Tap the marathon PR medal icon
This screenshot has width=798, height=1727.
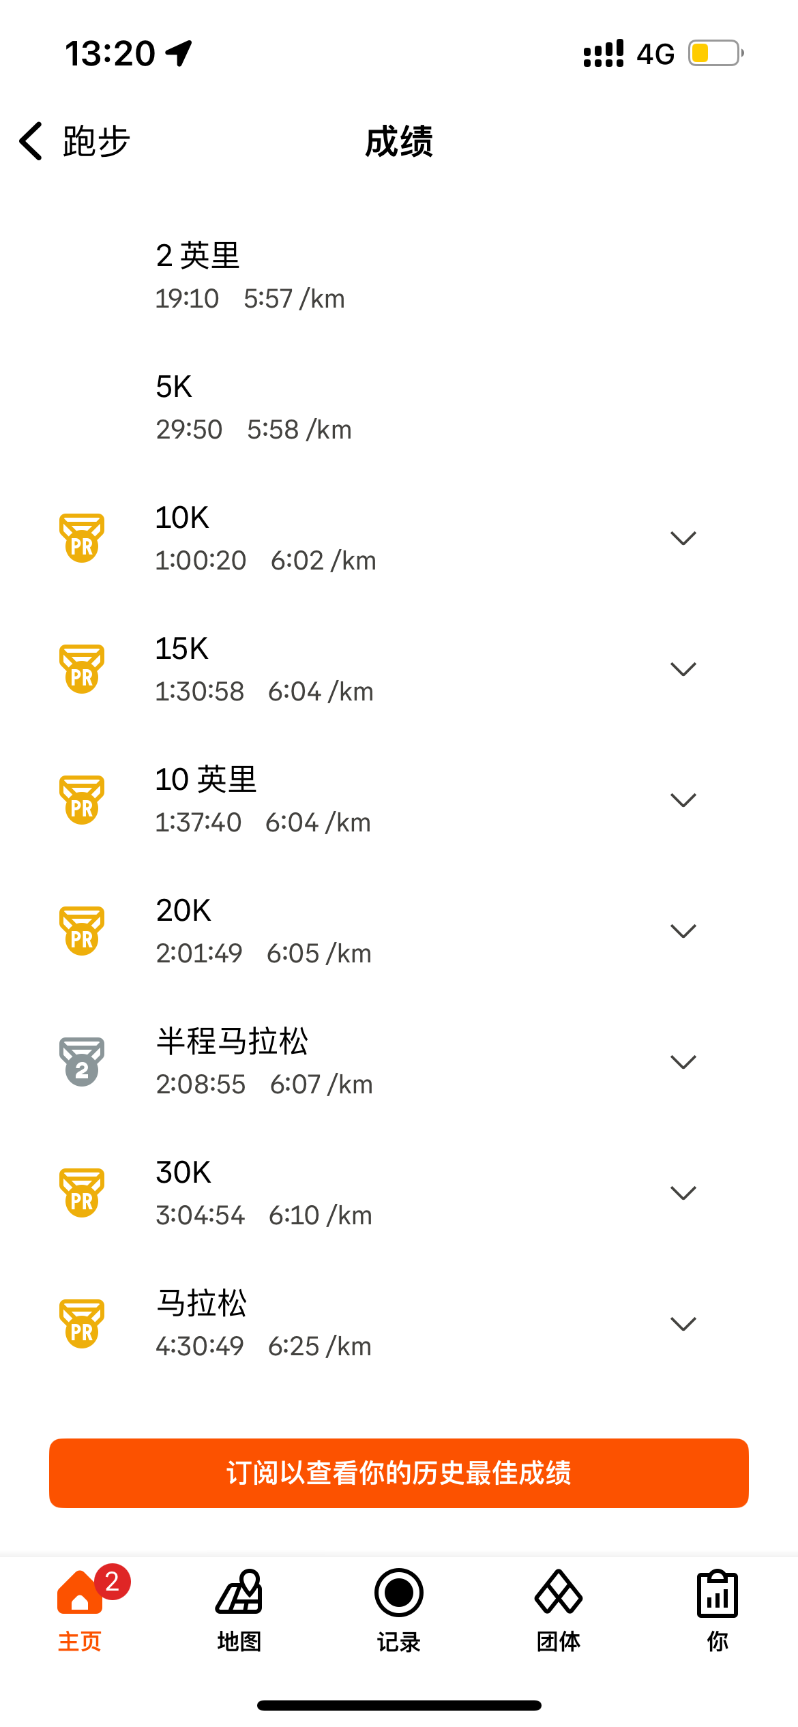click(x=82, y=1324)
